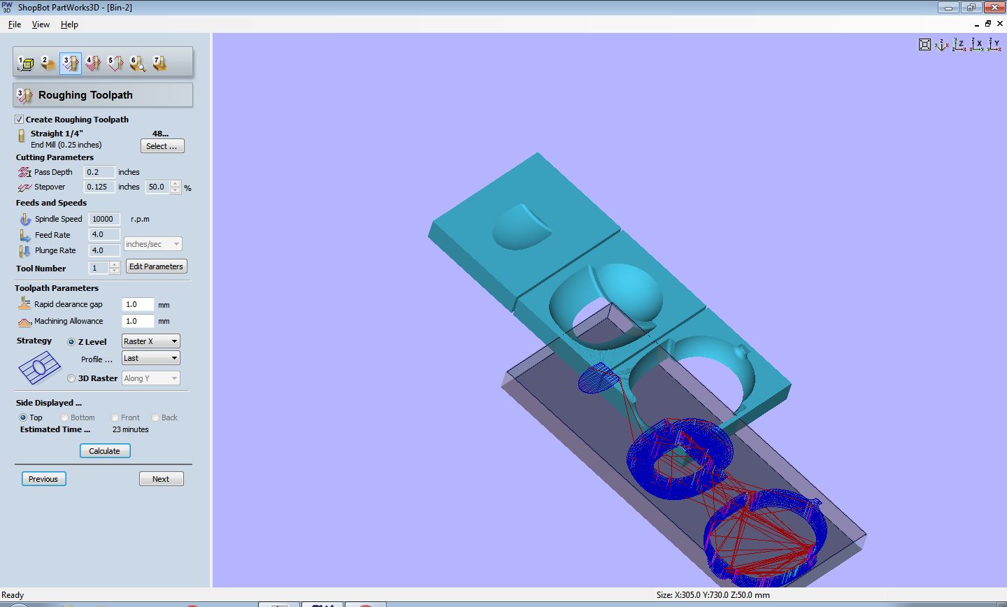The height and width of the screenshot is (607, 1007).
Task: Click the Machining Allowance icon
Action: point(24,322)
